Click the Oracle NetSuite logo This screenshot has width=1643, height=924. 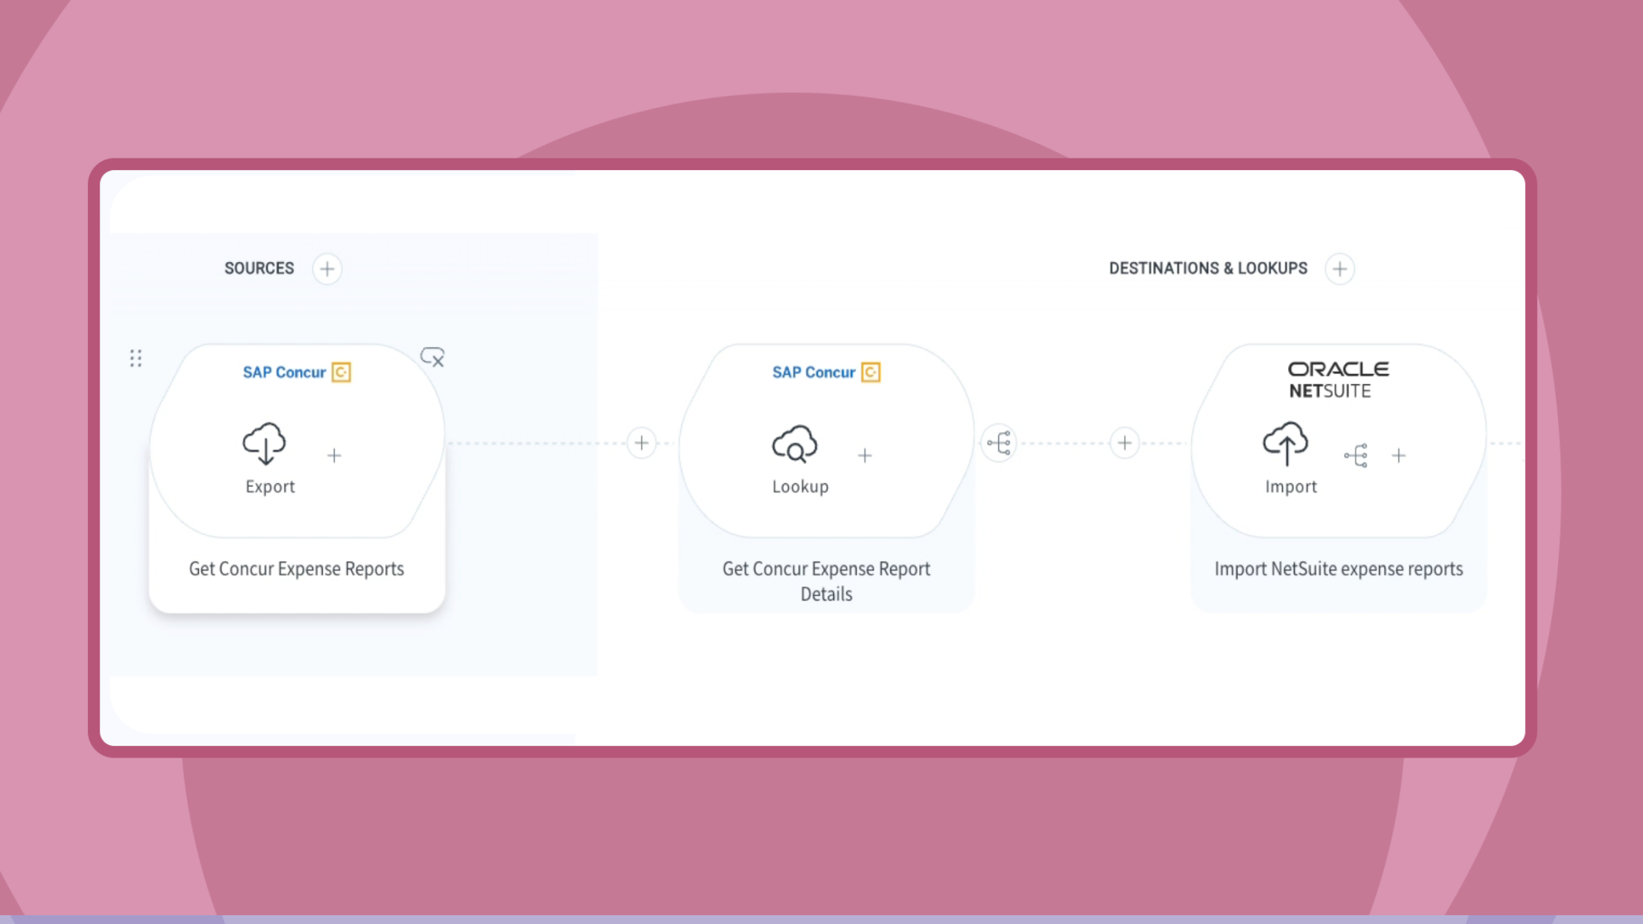(x=1338, y=380)
